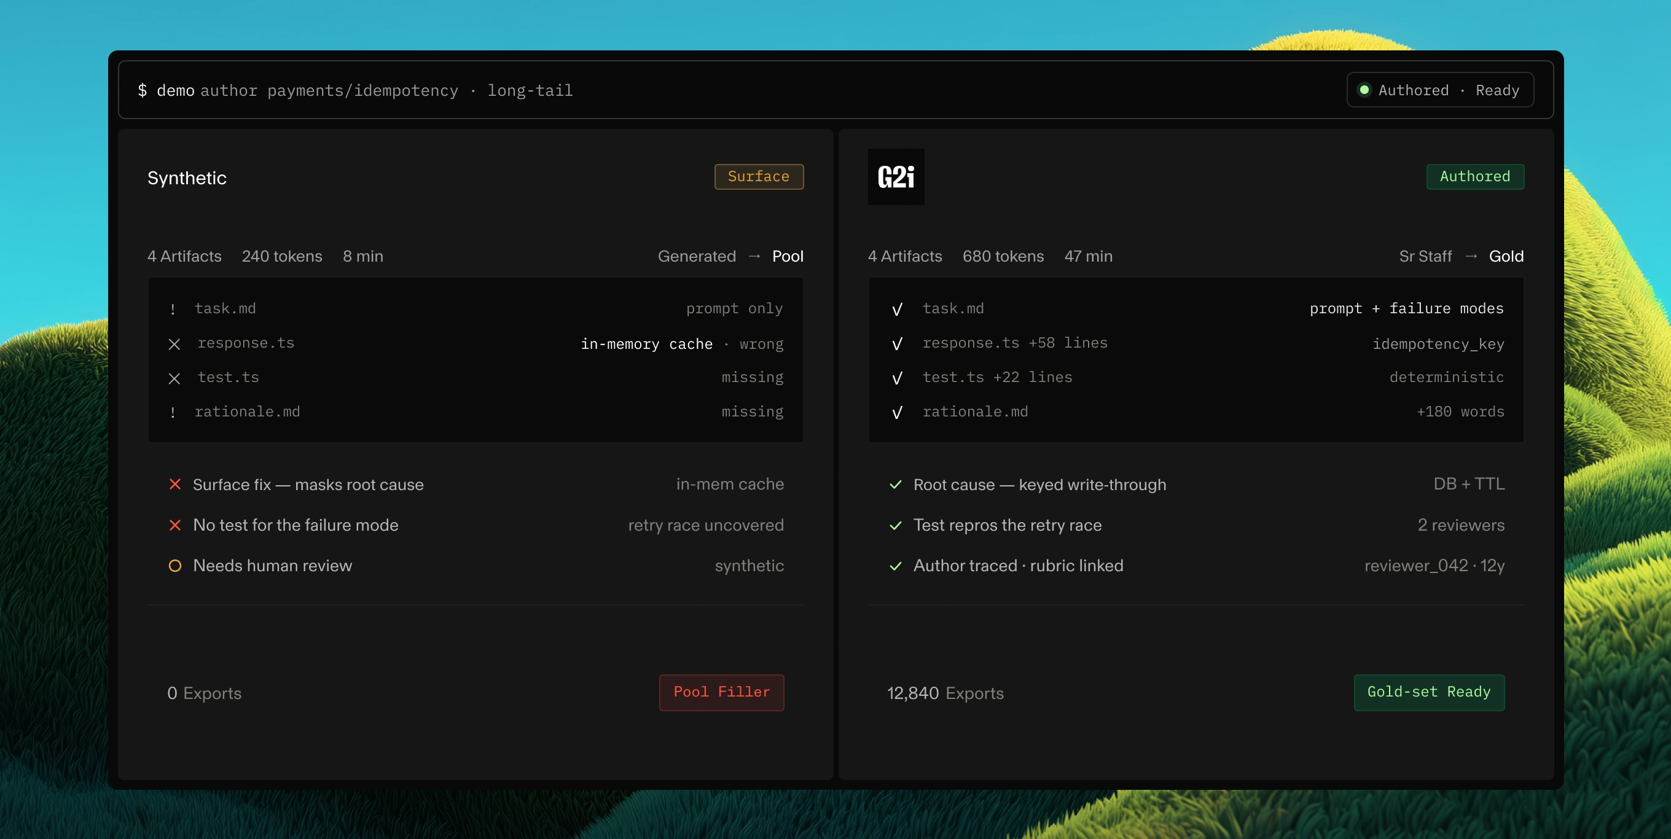
Task: Open response.ts +58 lines
Action: [1015, 343]
